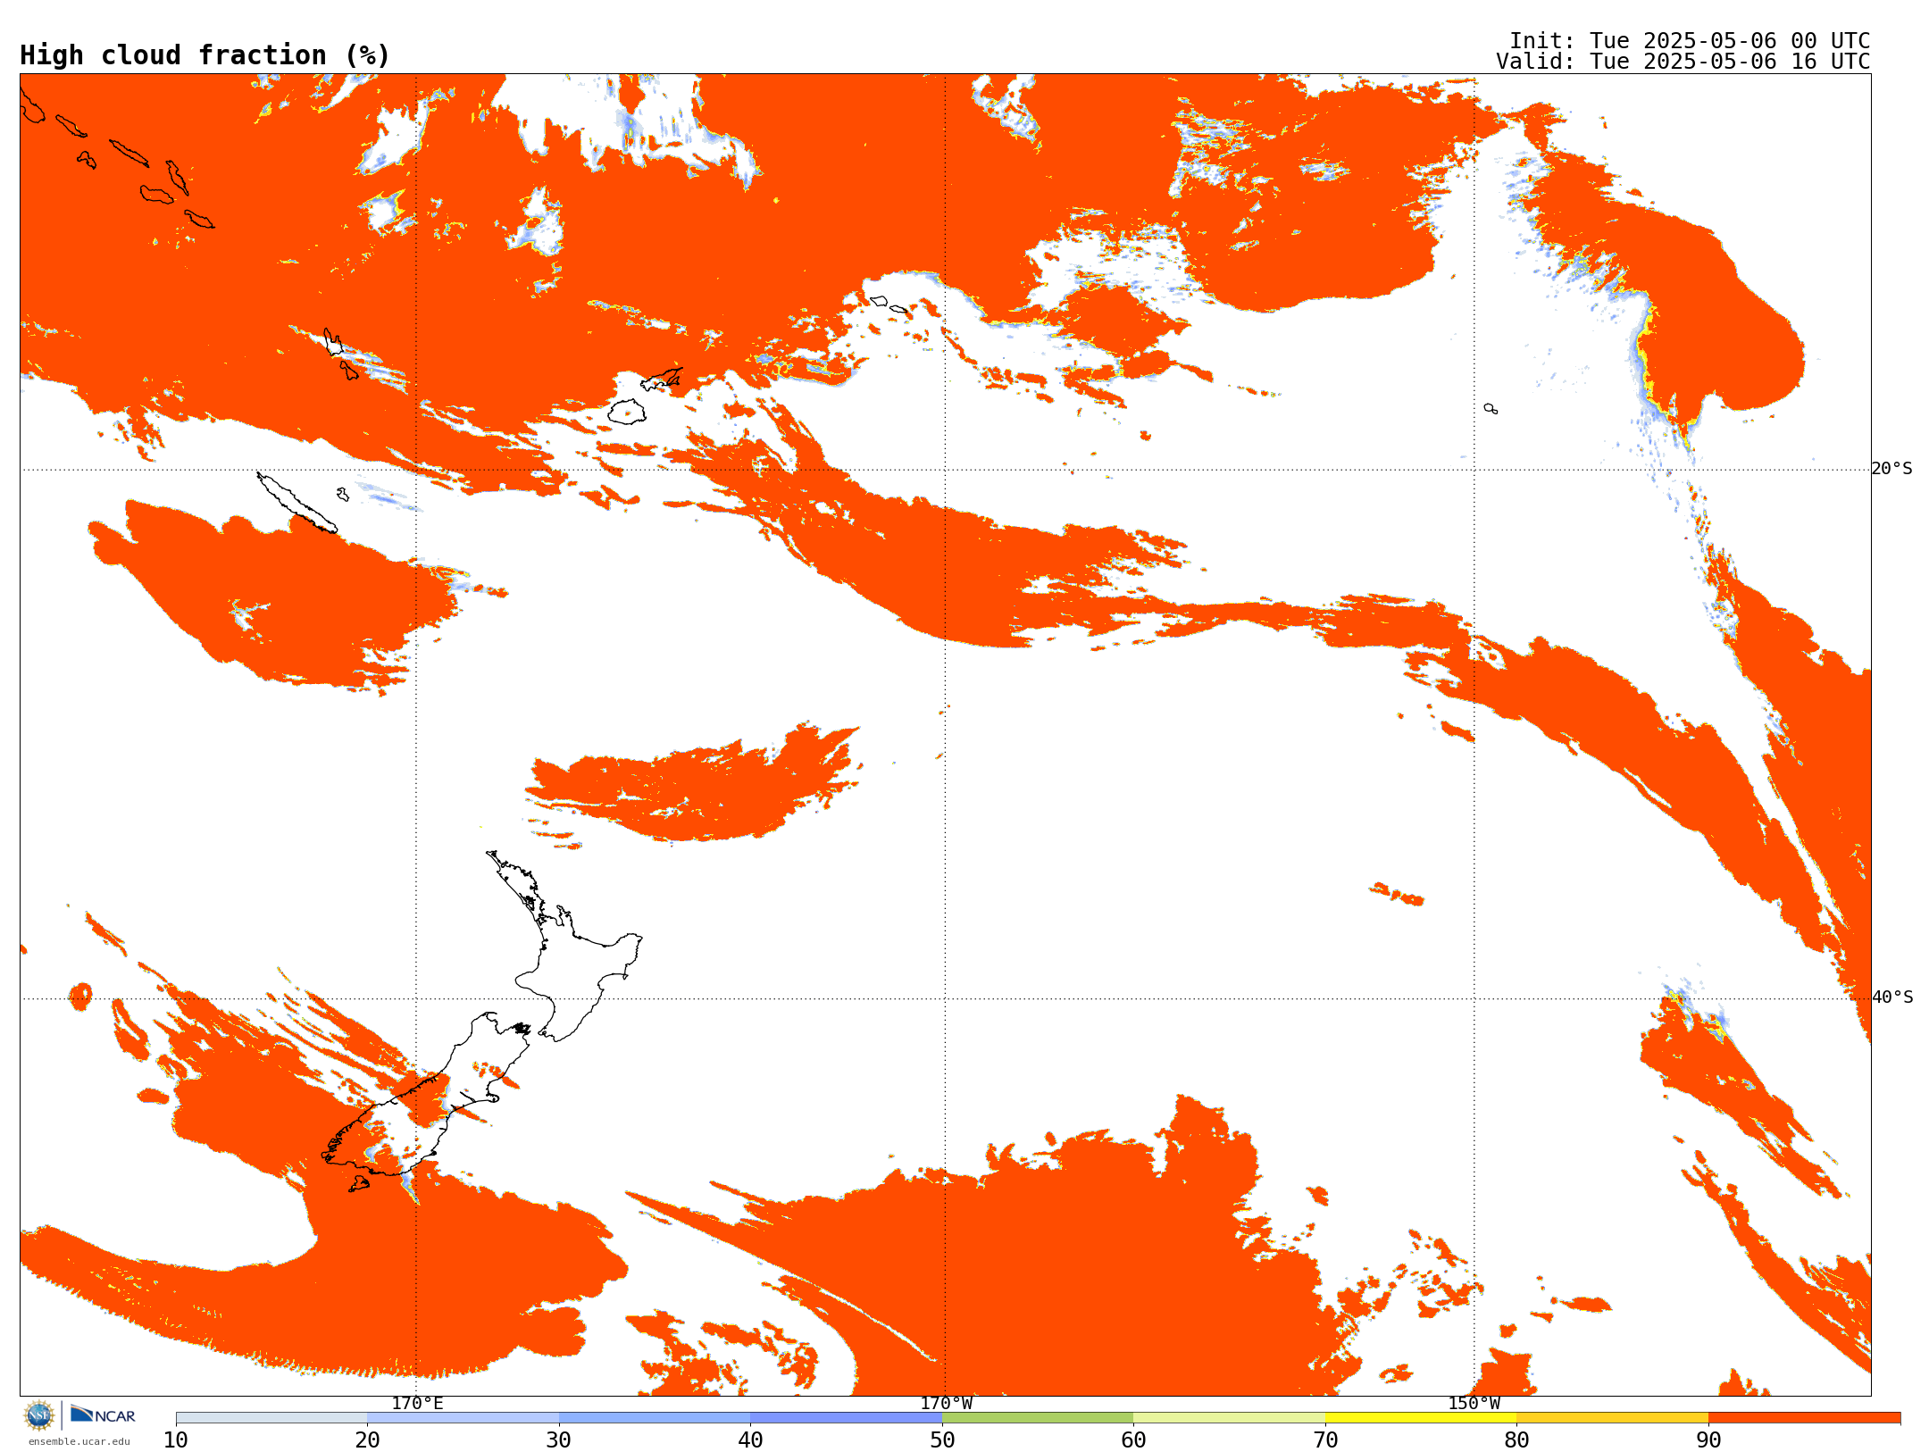The image size is (1929, 1452).
Task: Click the 20-30 light blue colorbar segment
Action: (463, 1418)
